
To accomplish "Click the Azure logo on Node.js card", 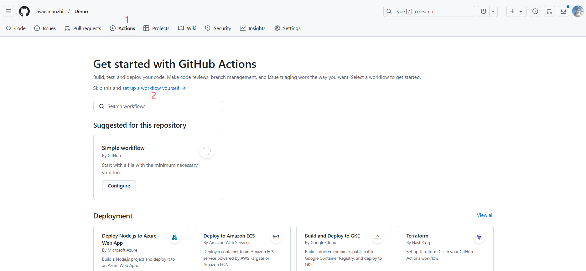I will pos(175,238).
